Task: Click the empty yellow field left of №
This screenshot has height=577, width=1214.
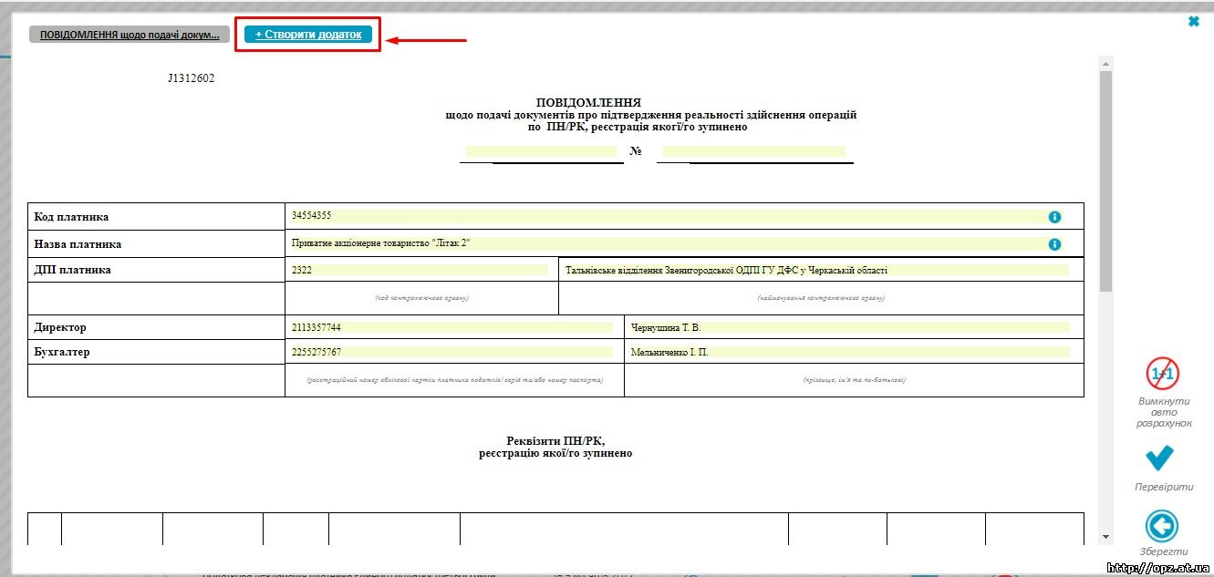Action: pyautogui.click(x=542, y=151)
